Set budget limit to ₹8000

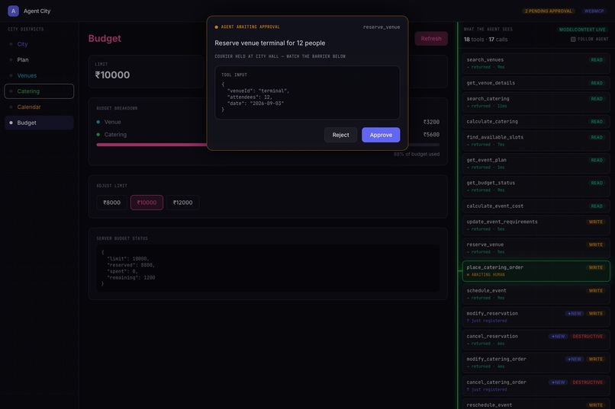[x=111, y=203]
